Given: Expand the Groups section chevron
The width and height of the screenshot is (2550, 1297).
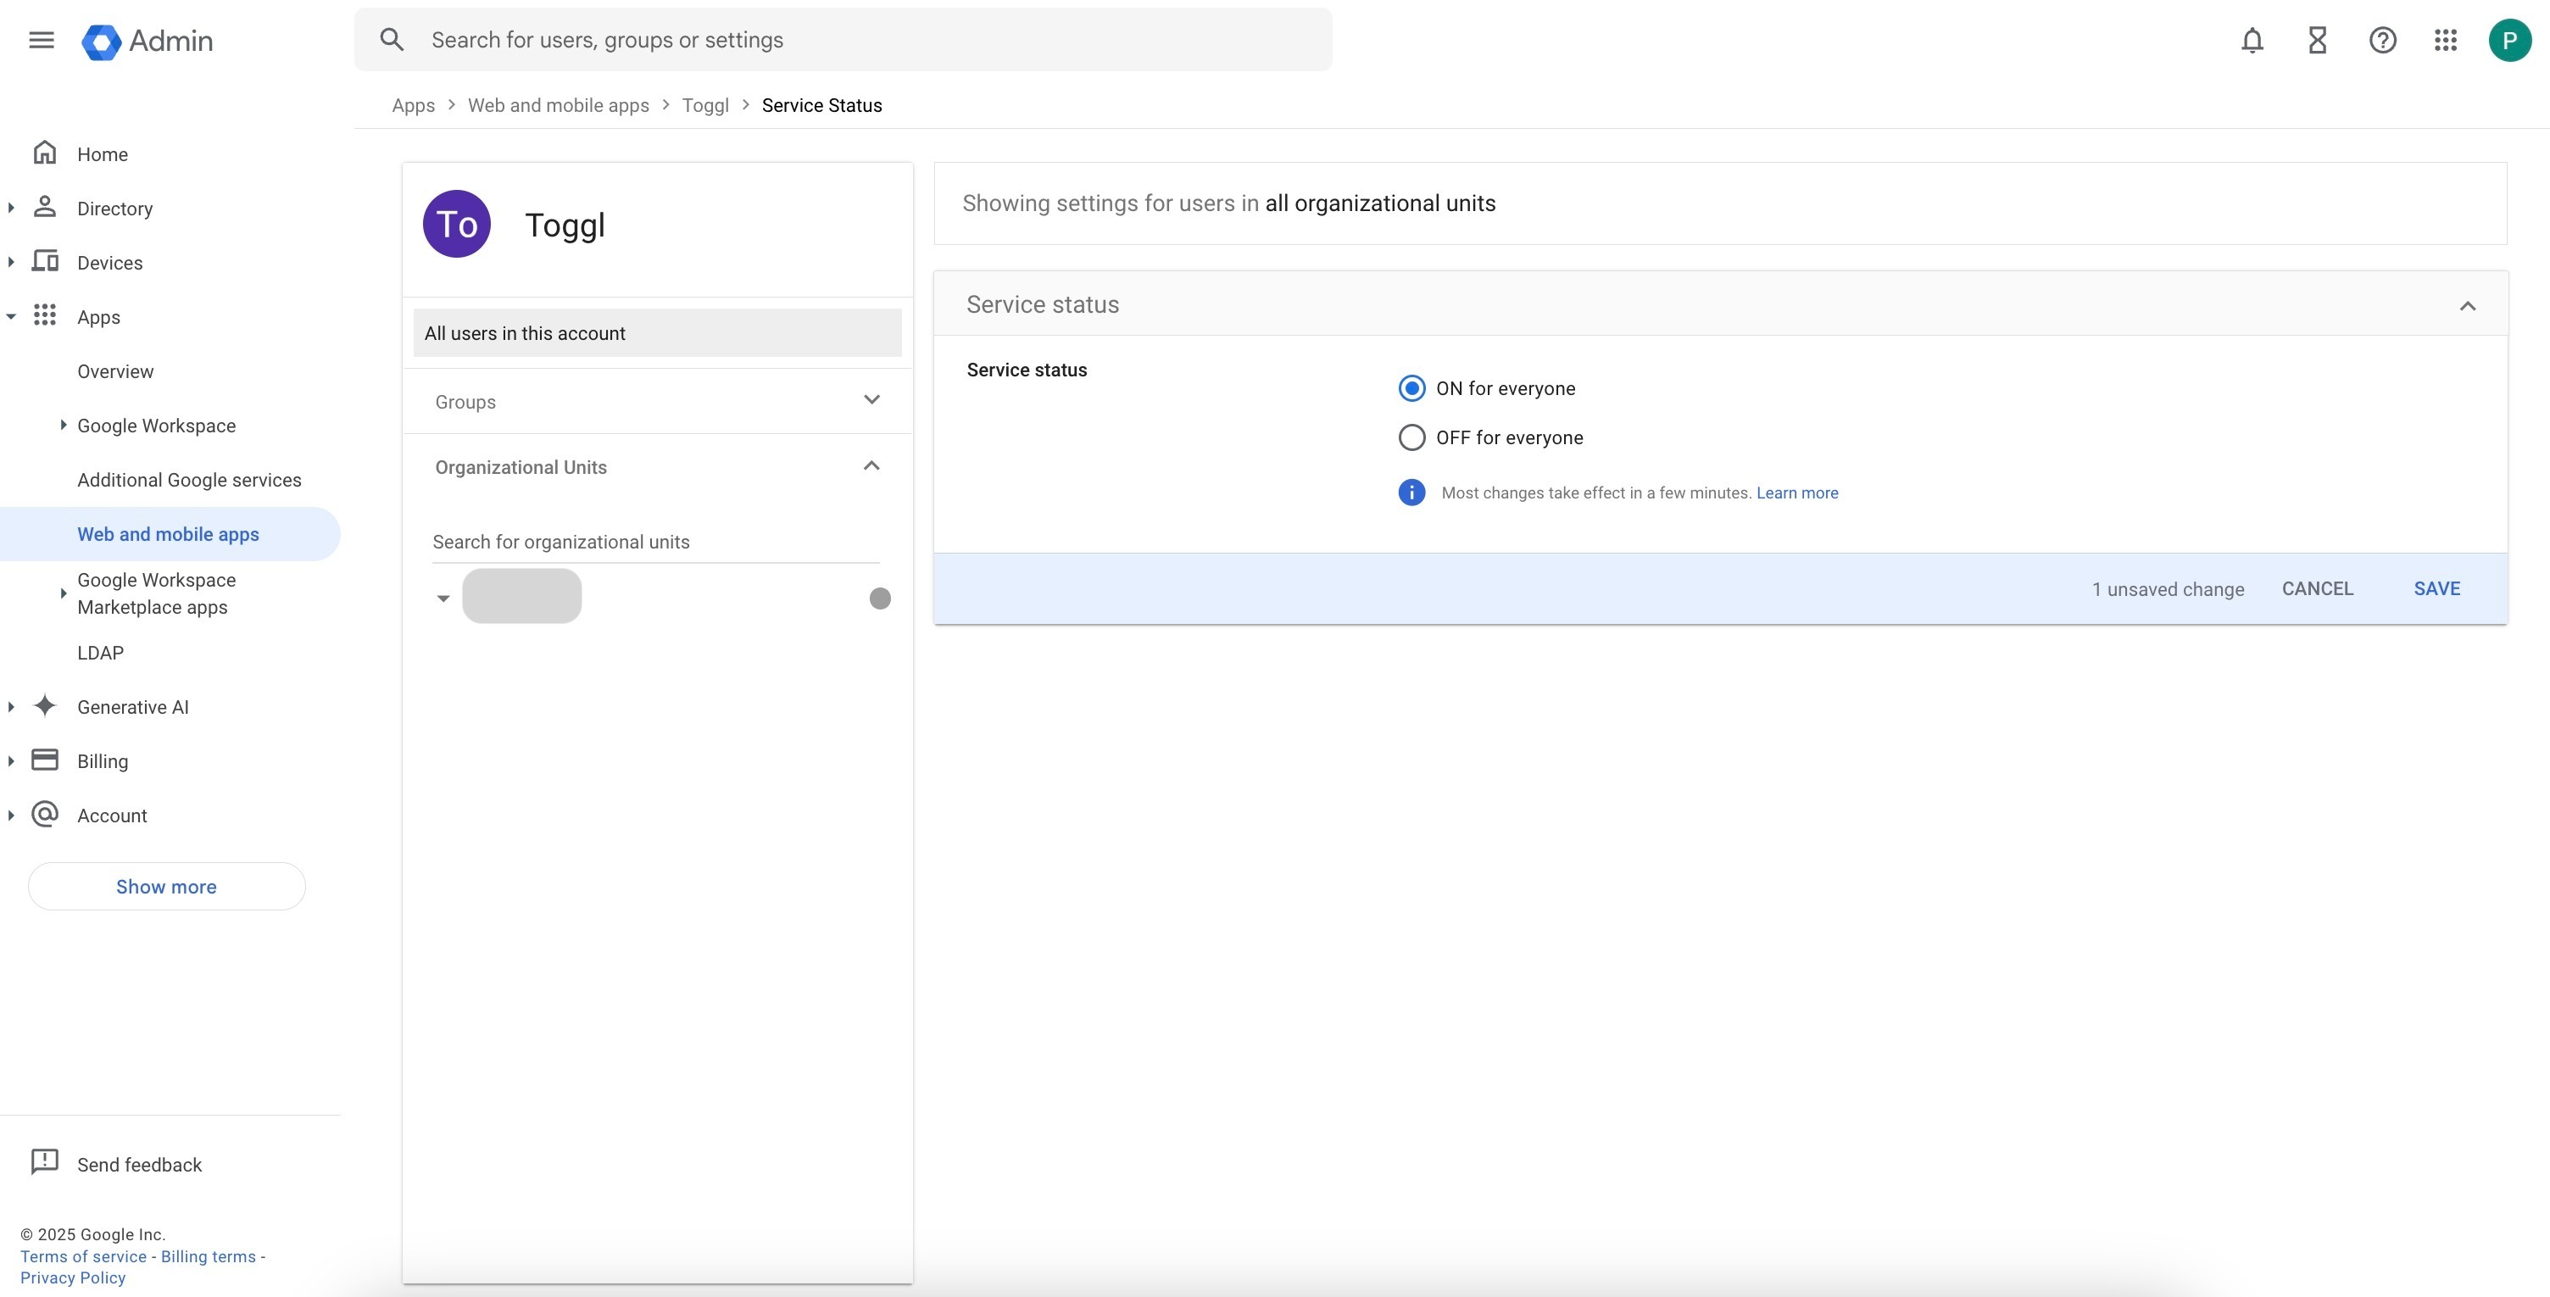Looking at the screenshot, I should click(871, 400).
